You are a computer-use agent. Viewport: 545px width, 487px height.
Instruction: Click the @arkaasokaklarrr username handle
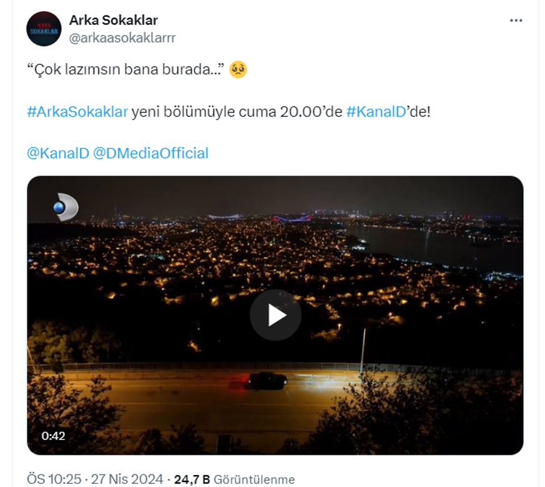(122, 37)
